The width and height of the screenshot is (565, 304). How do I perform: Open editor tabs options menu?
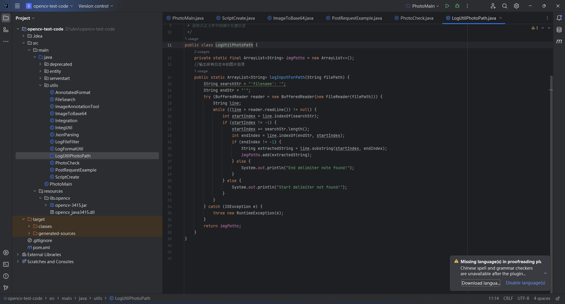[x=547, y=18]
